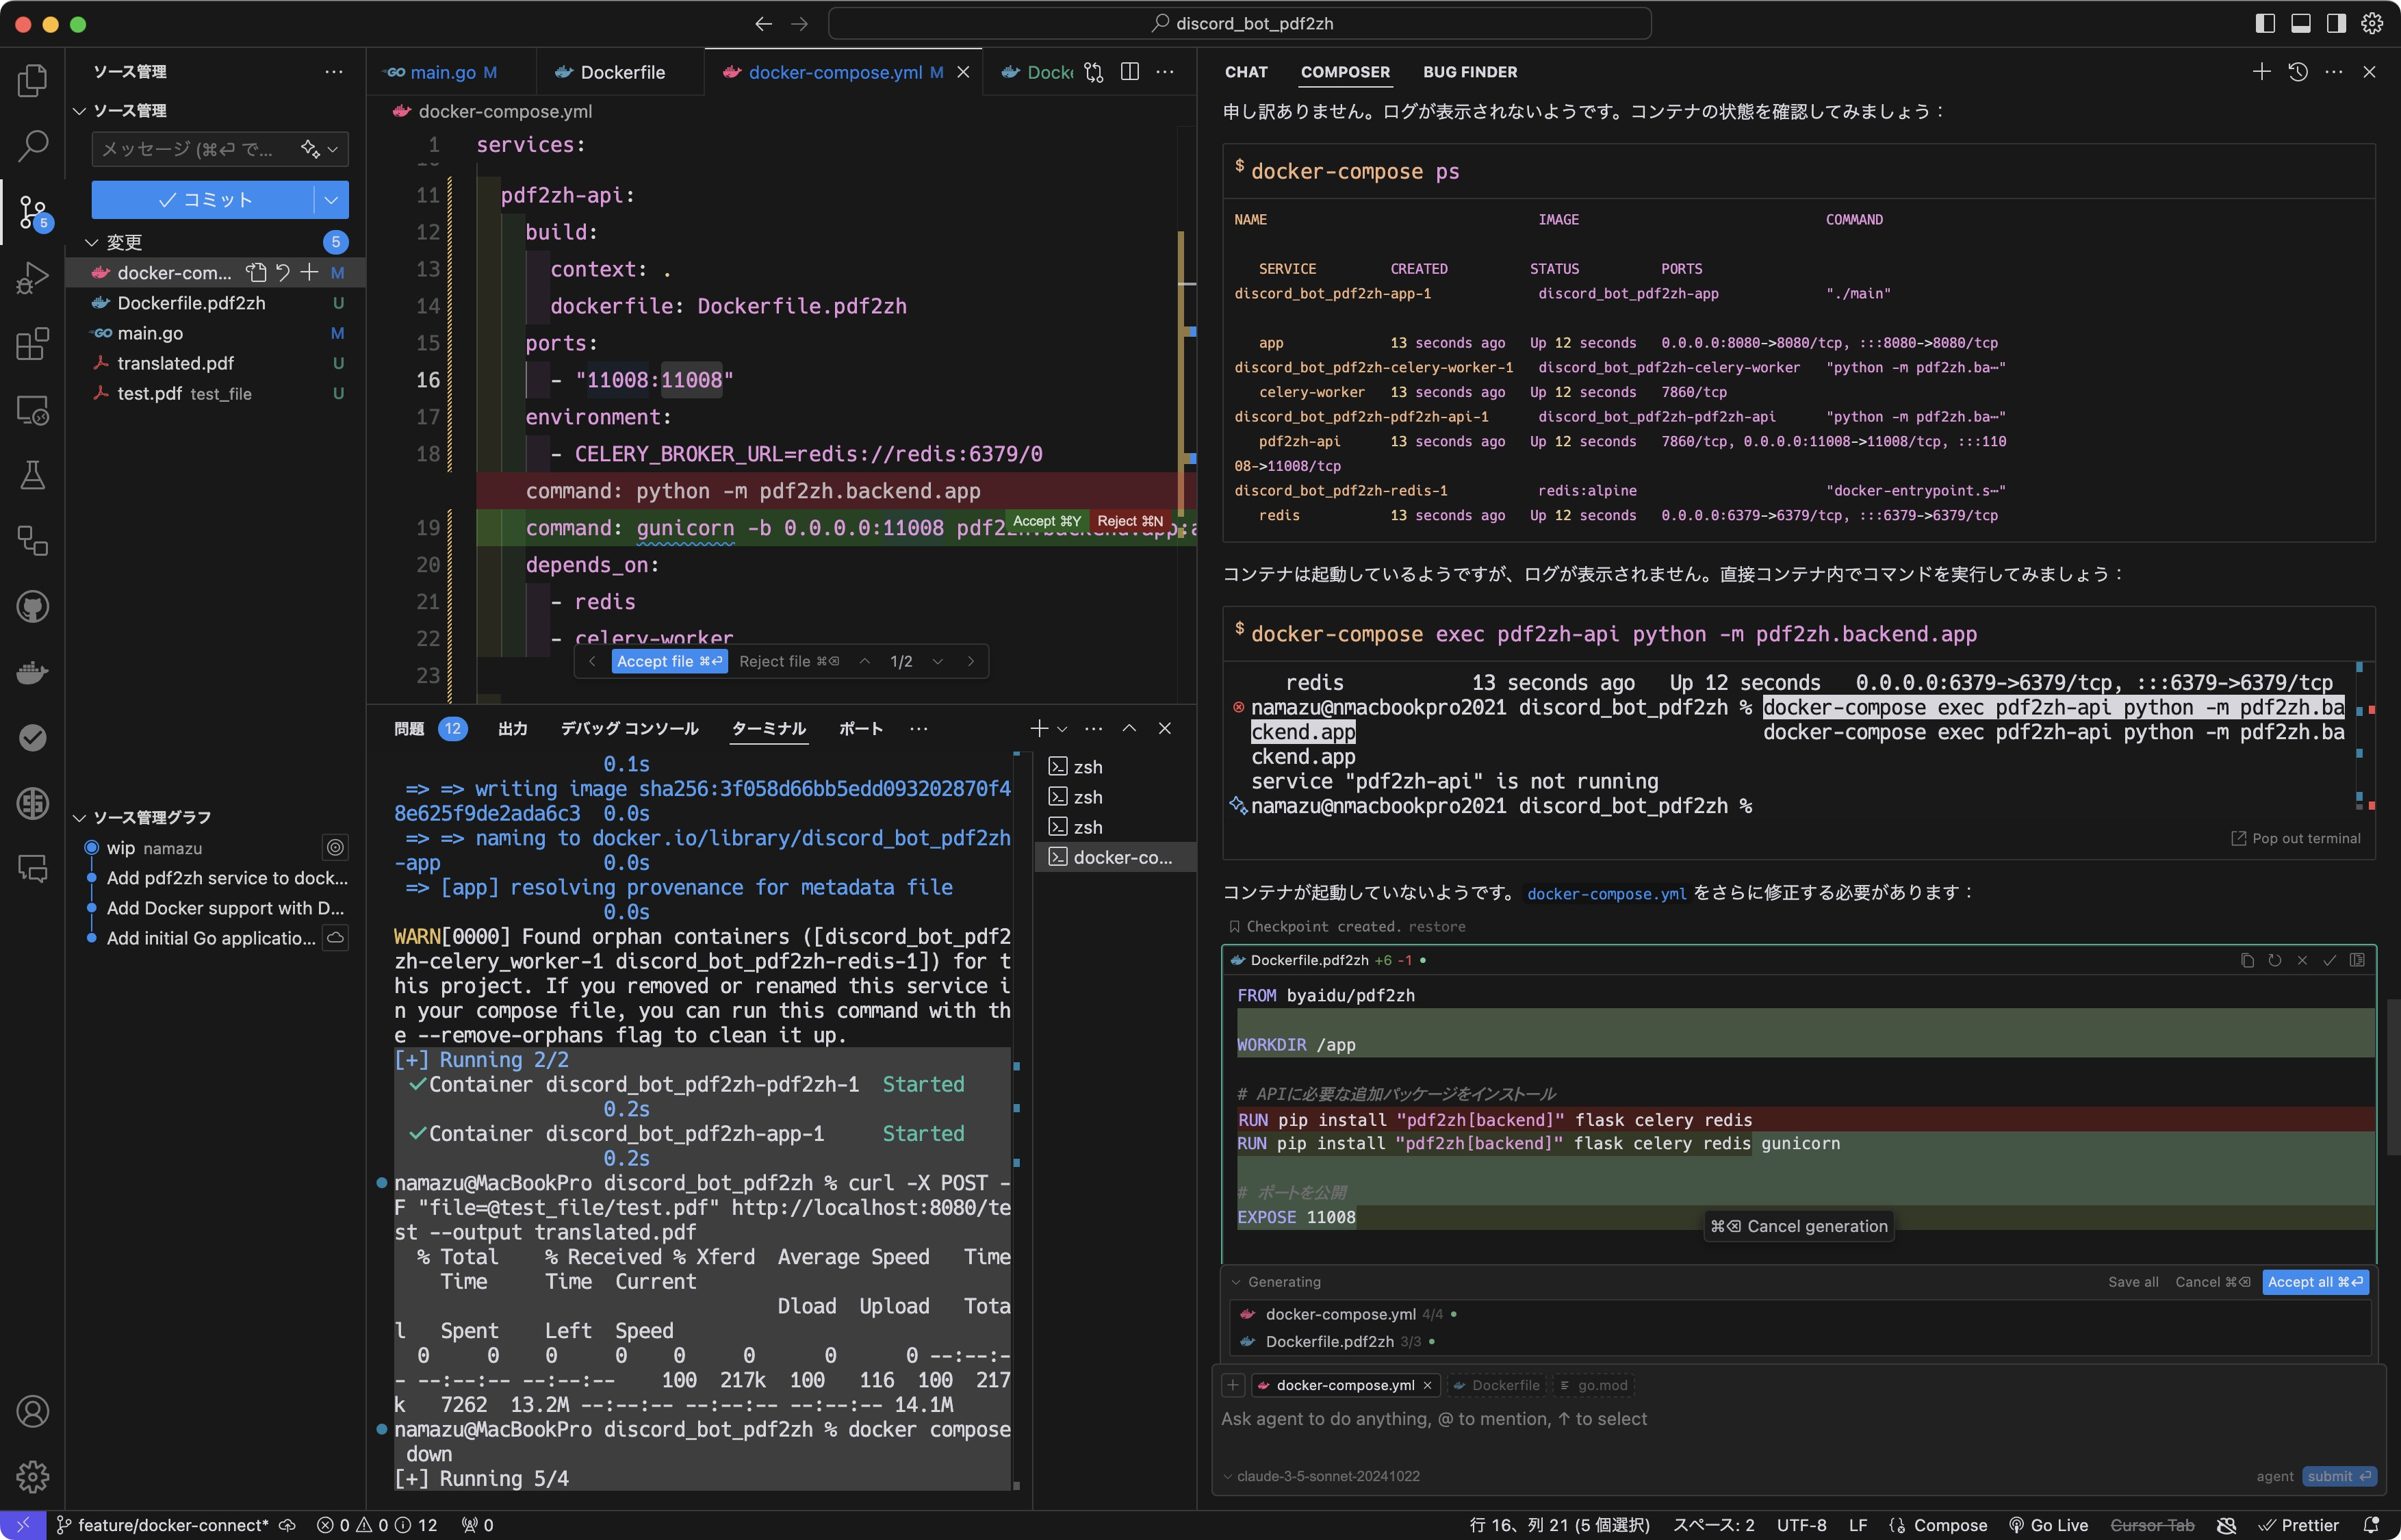Open the Testing flask icon
This screenshot has width=2401, height=1540.
(32, 476)
